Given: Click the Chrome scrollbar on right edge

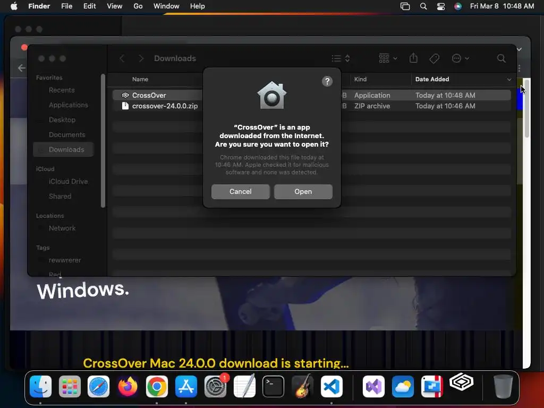Looking at the screenshot, I should click(526, 109).
